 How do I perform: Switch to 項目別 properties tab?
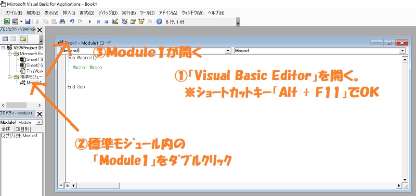point(22,129)
